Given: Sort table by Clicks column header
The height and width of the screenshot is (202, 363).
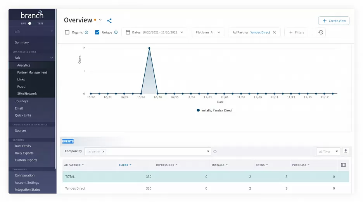Looking at the screenshot, I should point(124,165).
